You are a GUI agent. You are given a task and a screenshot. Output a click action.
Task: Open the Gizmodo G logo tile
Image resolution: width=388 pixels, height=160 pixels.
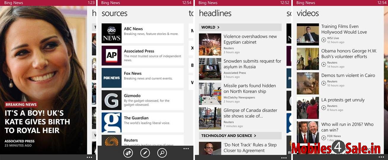coord(111,100)
